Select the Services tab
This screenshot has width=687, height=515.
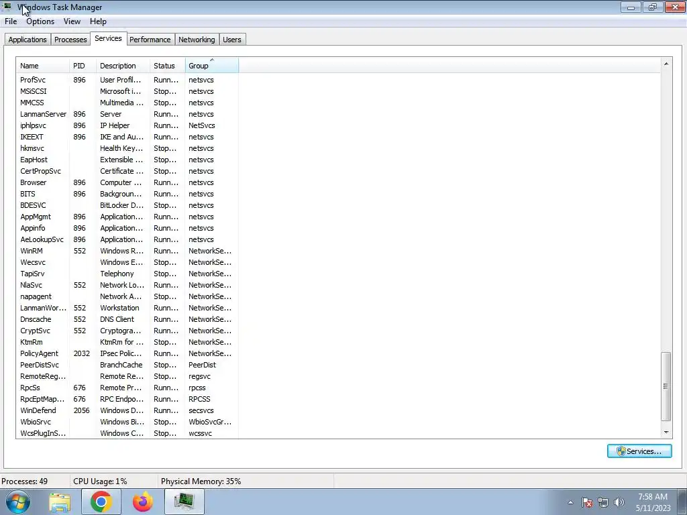coord(108,38)
